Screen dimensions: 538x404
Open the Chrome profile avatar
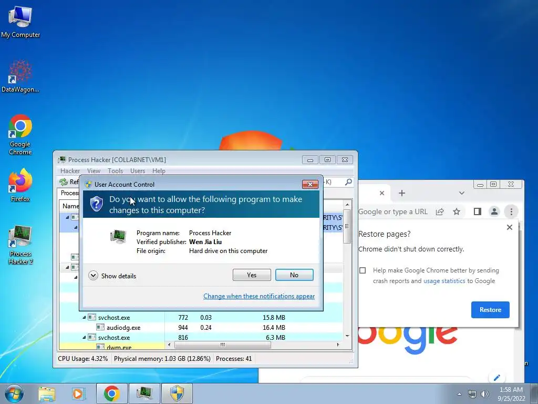click(494, 211)
